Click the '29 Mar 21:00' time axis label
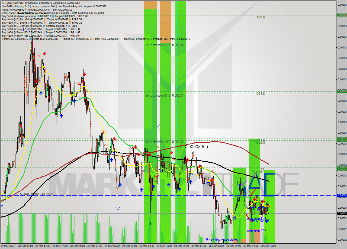The image size is (347, 249). click(181, 246)
